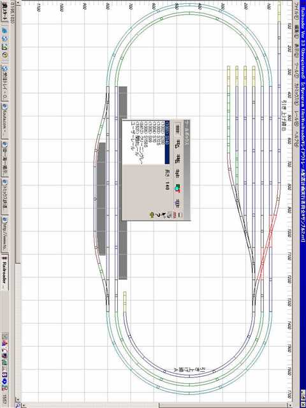
Task: Choose the arrow pointer tool in toolbox
Action: [x=163, y=215]
